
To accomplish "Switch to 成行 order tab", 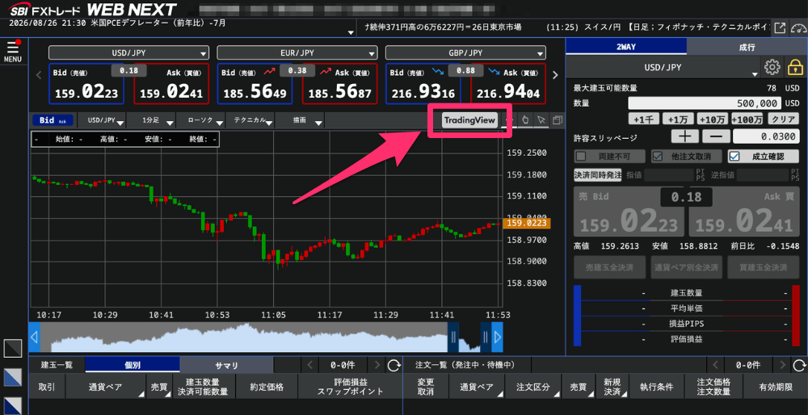I will [x=747, y=47].
